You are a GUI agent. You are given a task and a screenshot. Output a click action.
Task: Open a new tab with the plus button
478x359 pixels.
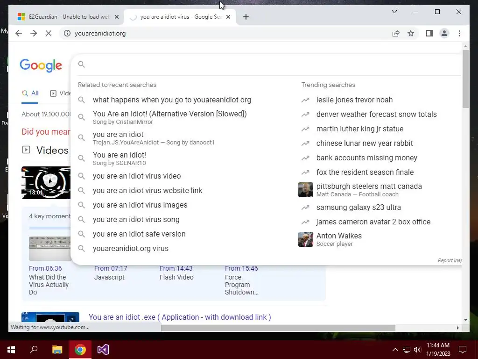tap(246, 17)
